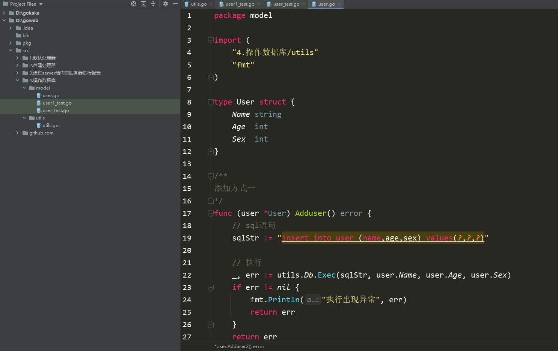The width and height of the screenshot is (558, 351).
Task: Collapse the D:\goweb folder
Action: click(x=4, y=21)
